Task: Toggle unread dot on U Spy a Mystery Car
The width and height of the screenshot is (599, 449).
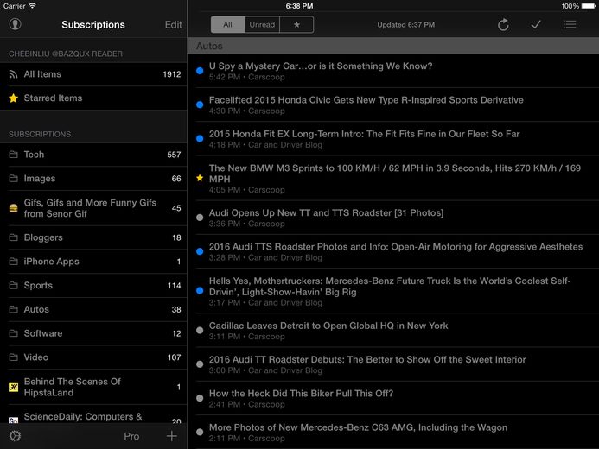Action: (x=200, y=71)
